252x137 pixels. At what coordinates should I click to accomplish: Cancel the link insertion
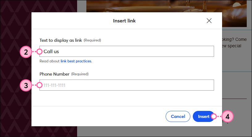[x=178, y=116]
